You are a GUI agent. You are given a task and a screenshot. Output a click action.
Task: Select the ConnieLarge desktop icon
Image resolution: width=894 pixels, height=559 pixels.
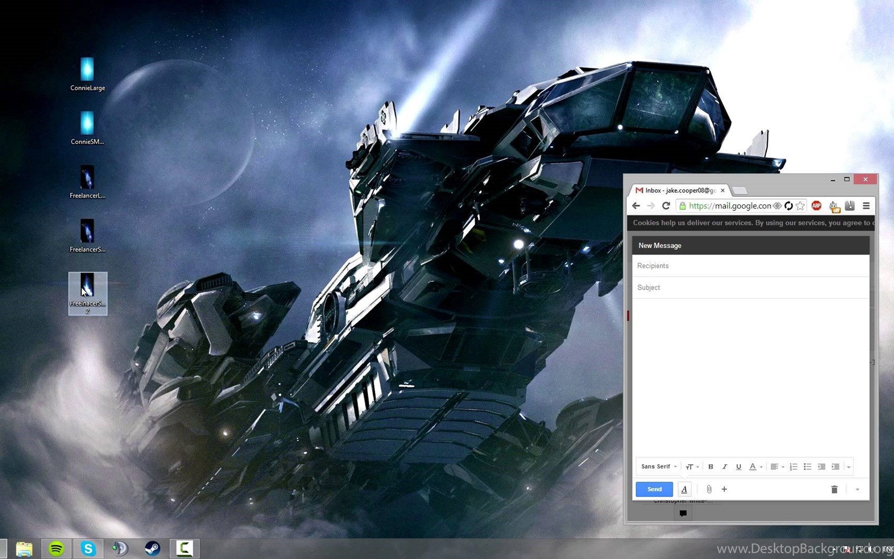[88, 75]
